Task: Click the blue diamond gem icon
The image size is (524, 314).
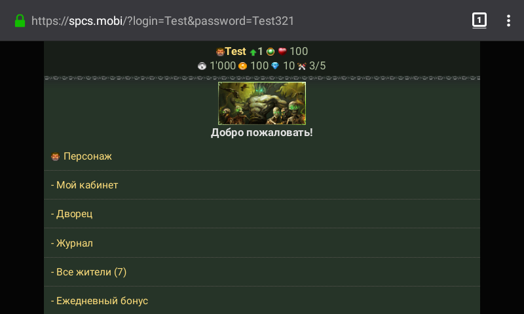Action: pos(275,66)
